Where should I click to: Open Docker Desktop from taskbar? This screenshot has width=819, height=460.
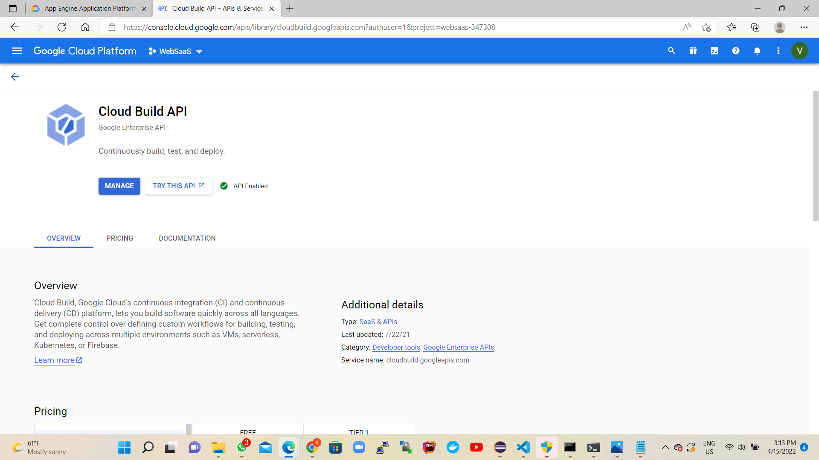tap(453, 447)
